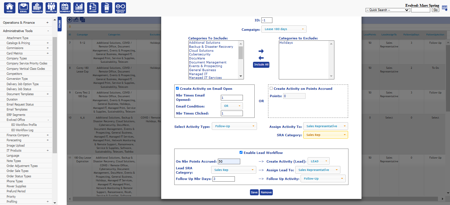This screenshot has width=450, height=205.
Task: Open EO Workflow Profile menu item
Action: click(24, 125)
